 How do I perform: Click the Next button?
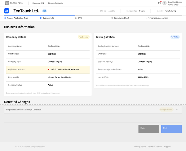pos(171,129)
